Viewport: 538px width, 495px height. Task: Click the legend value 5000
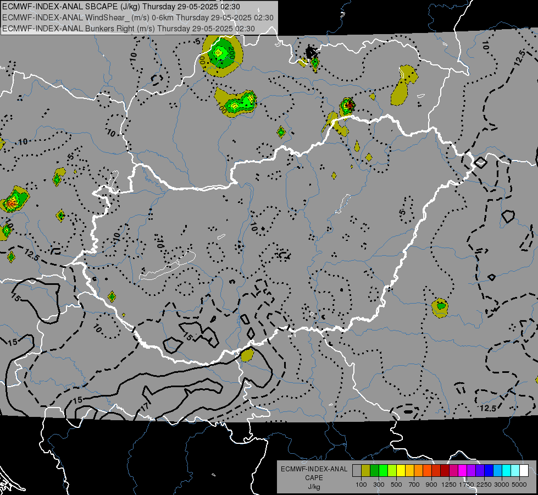click(519, 485)
